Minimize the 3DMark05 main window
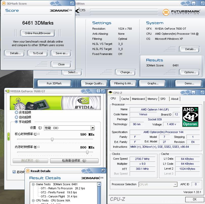Viewport: 205px width, 204px height. [x=194, y=3]
